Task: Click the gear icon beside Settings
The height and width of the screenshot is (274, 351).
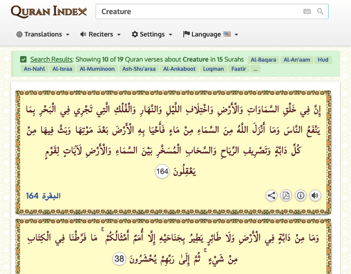Action: coord(135,34)
